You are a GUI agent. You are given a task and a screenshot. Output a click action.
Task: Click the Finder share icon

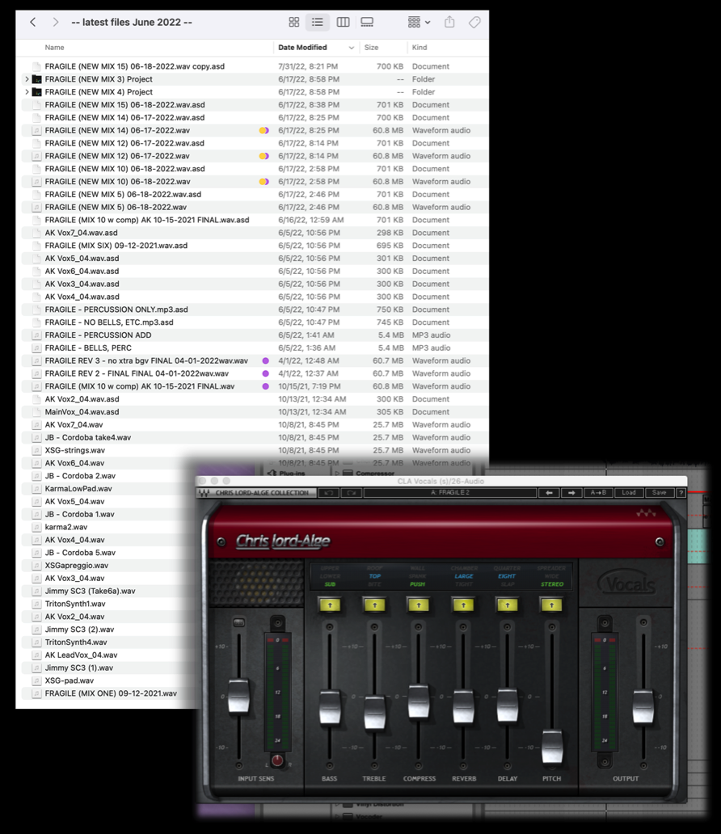point(449,22)
